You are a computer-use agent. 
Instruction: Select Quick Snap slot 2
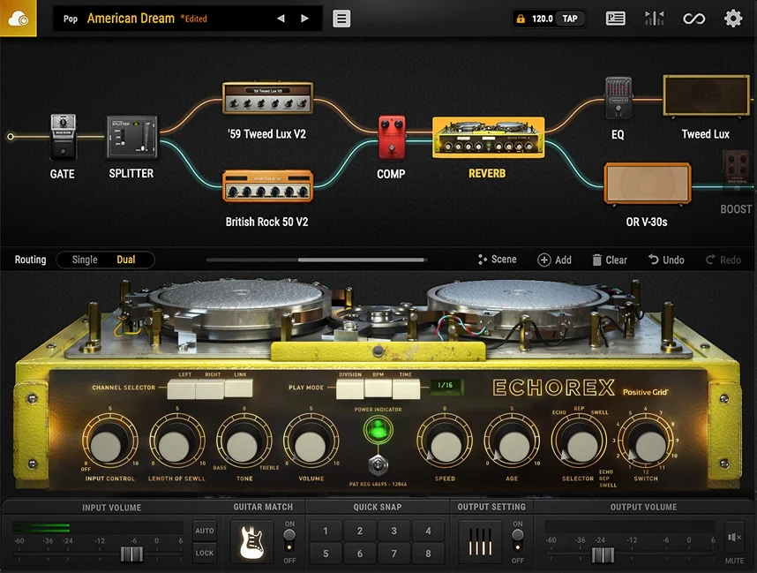tap(360, 531)
